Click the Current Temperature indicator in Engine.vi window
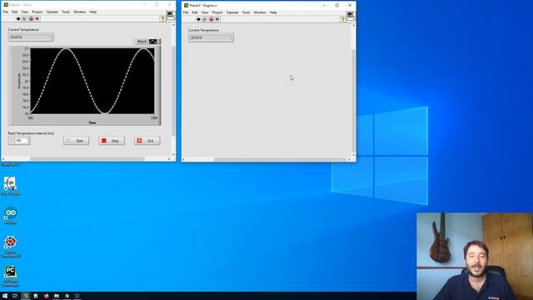 (x=211, y=37)
